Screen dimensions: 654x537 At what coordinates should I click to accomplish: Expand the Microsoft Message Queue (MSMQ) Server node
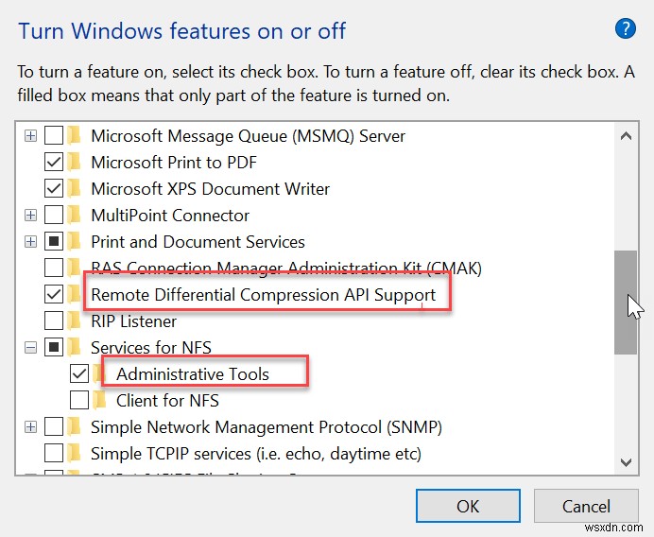tap(30, 135)
